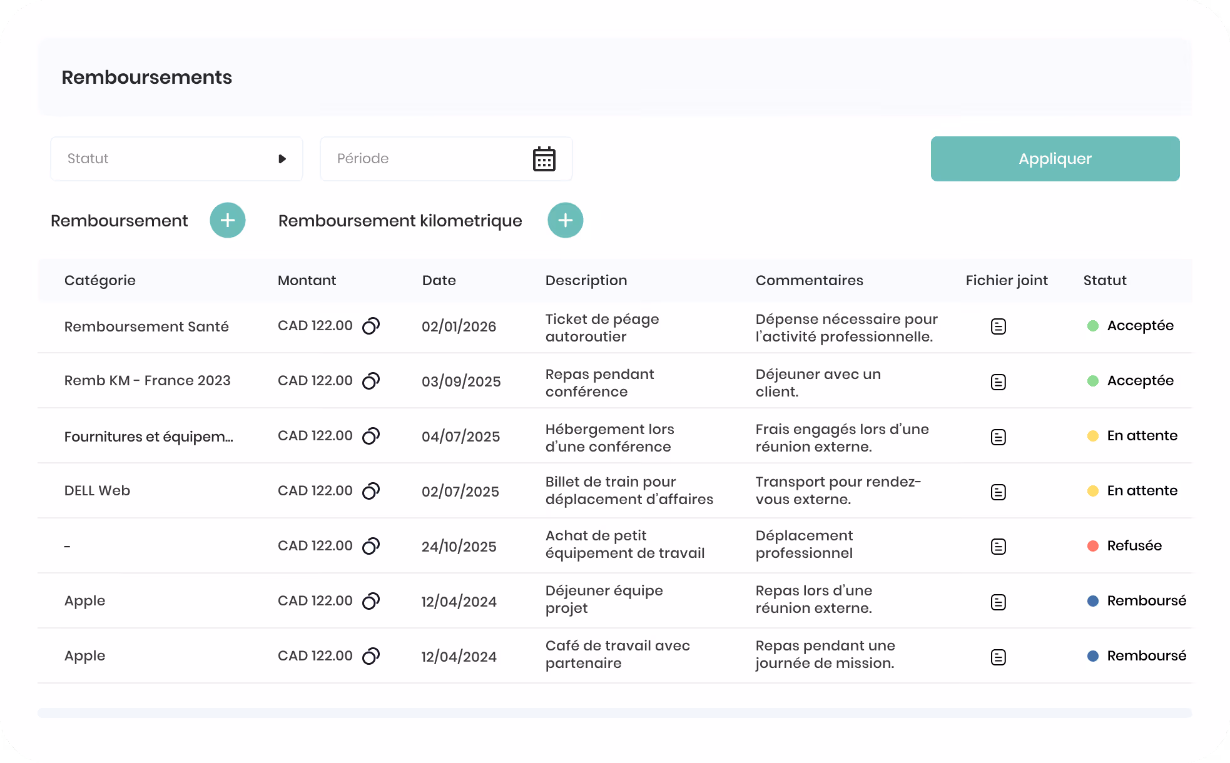Open attached file for Café de travail row
Screen dimensions: 1230x763
[999, 657]
